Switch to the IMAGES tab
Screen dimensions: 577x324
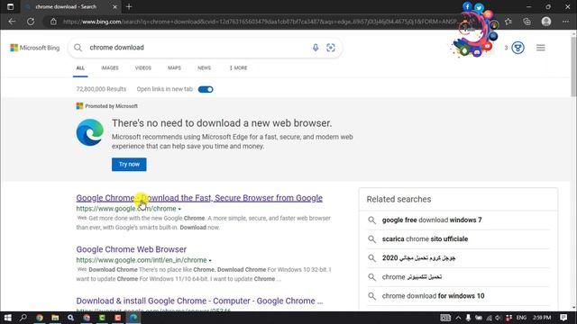[x=110, y=68]
